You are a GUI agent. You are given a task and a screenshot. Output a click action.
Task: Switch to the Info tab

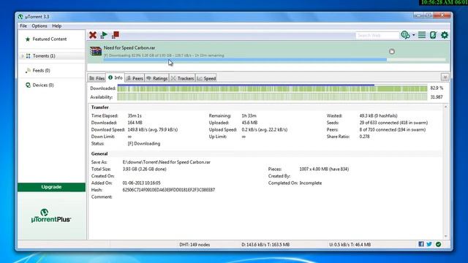116,77
